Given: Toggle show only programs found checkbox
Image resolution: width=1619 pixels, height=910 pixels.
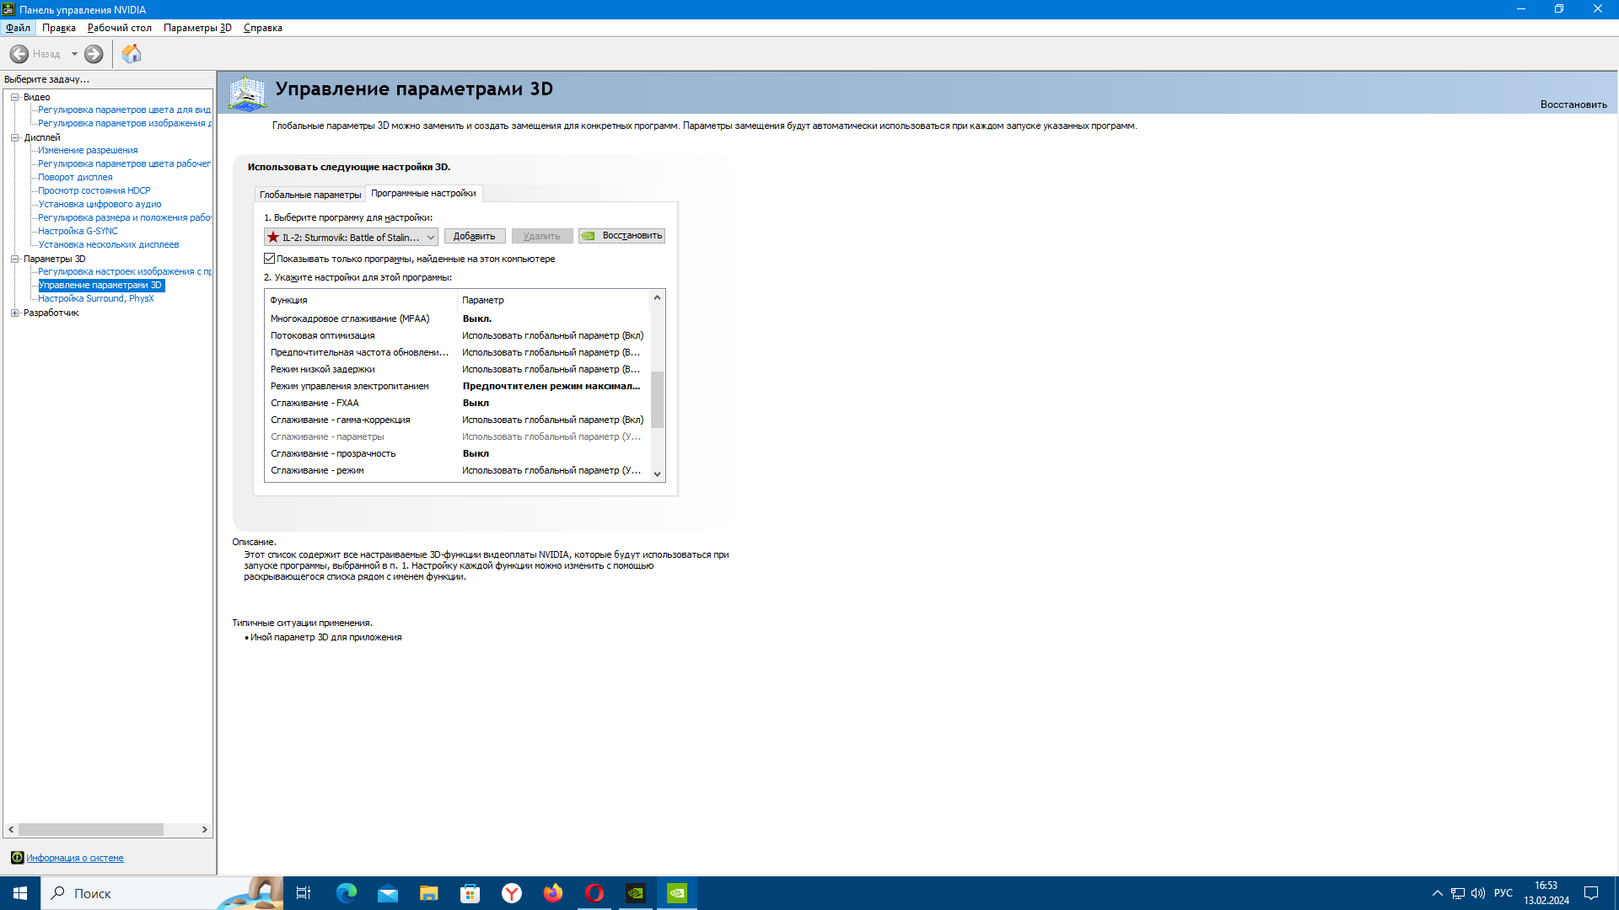Looking at the screenshot, I should click(x=270, y=259).
